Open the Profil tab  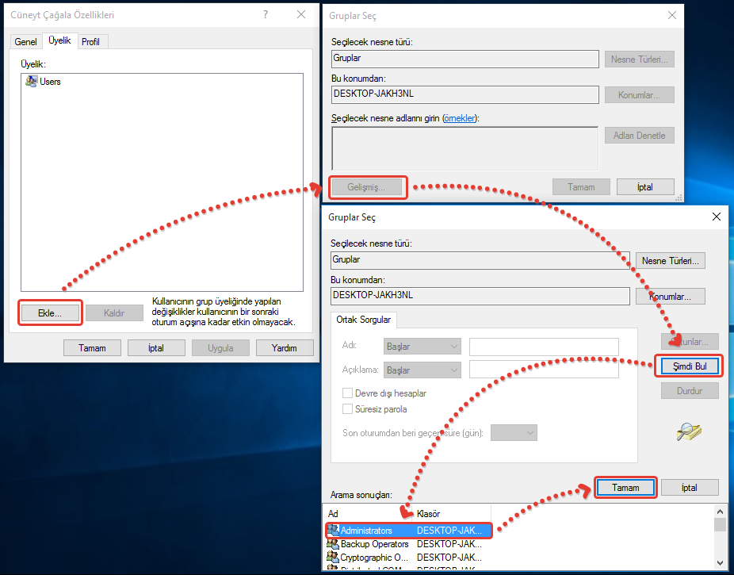[90, 41]
